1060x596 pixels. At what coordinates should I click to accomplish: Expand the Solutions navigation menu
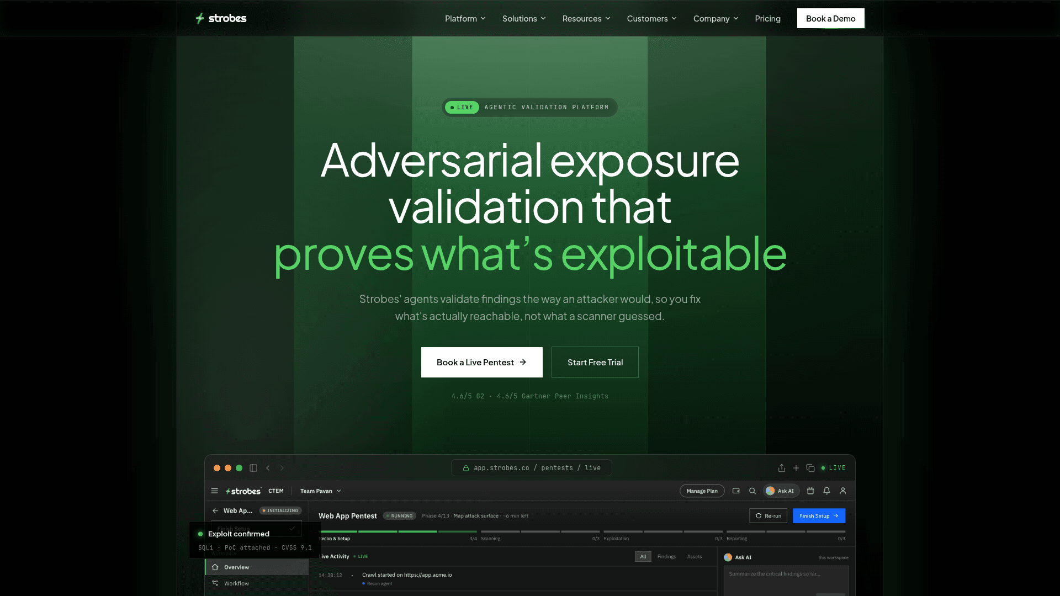pyautogui.click(x=524, y=18)
